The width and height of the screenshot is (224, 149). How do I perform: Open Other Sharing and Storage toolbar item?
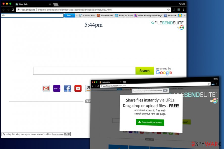(148, 16)
